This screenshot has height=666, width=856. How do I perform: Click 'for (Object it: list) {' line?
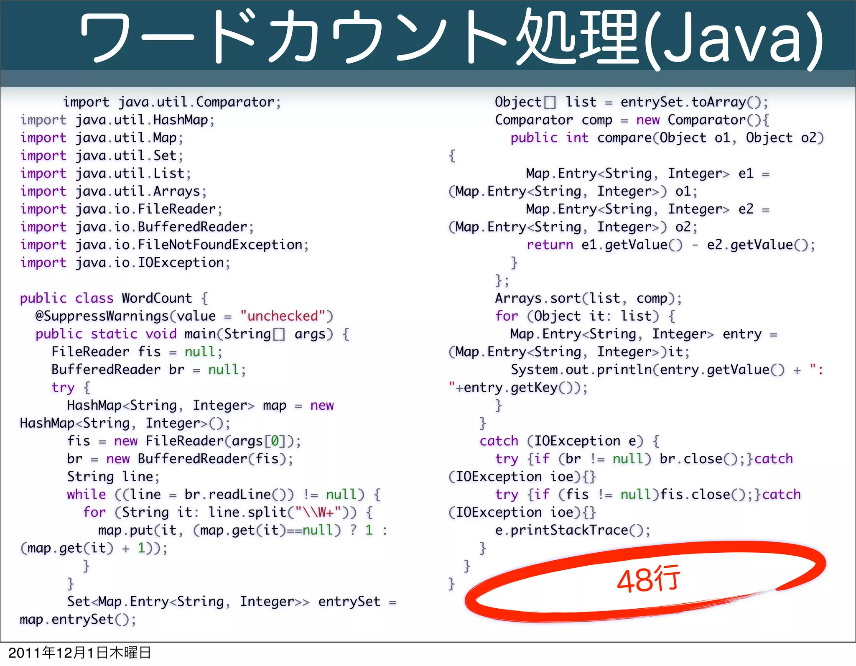coord(585,316)
